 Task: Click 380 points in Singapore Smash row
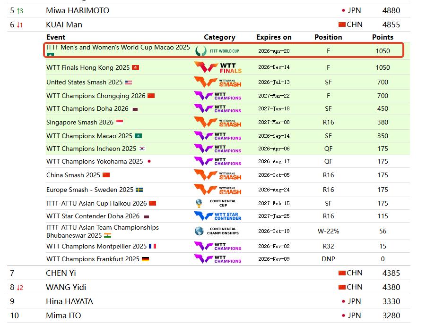click(x=383, y=122)
